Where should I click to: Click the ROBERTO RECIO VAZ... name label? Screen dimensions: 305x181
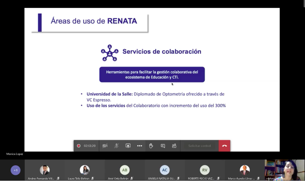[x=201, y=178]
